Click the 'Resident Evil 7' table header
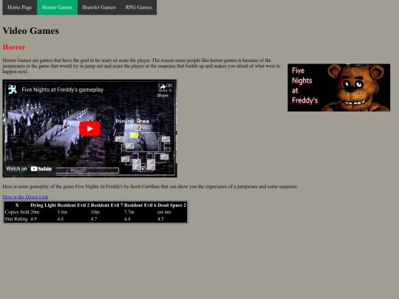This screenshot has width=399, height=299. click(106, 205)
